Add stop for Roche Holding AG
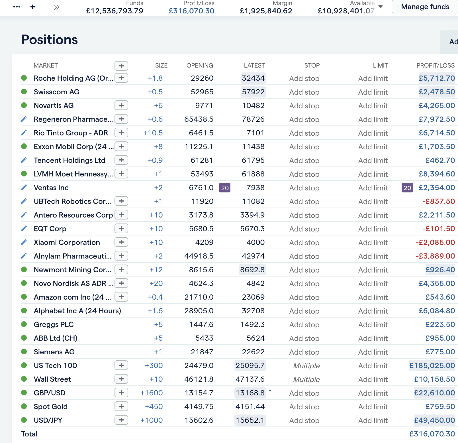The image size is (458, 443). (304, 78)
